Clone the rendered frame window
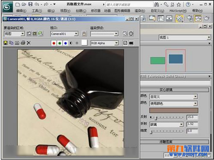 pyautogui.click(x=17, y=43)
